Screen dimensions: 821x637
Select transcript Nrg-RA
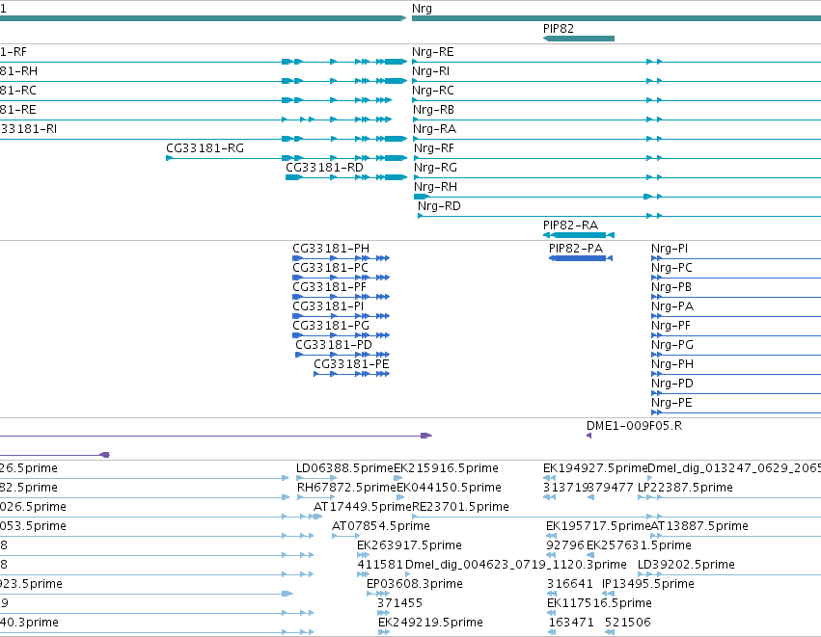click(x=434, y=129)
